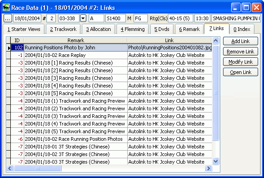The height and width of the screenshot is (178, 264).
Task: Select '2004/01/18 (1) Trackwork and Racing Preview'
Action: pyautogui.click(x=76, y=101)
